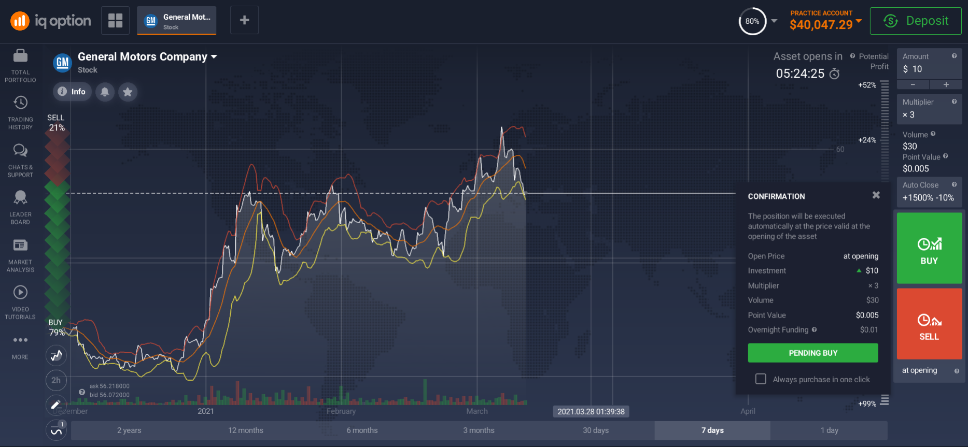Open Auto Close +1500% -10% settings
The width and height of the screenshot is (968, 447).
pos(929,192)
